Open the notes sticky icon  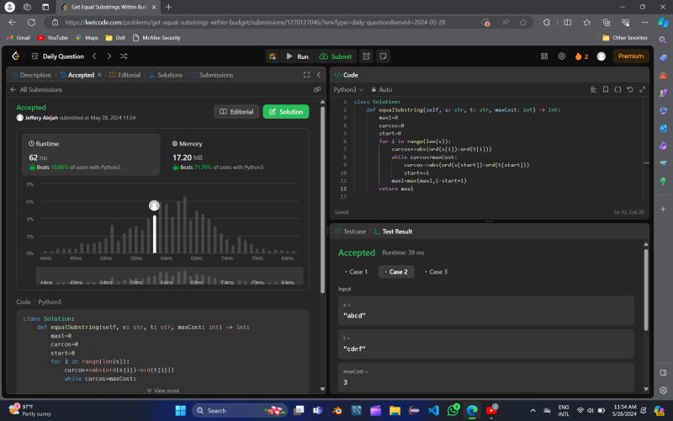[x=384, y=56]
